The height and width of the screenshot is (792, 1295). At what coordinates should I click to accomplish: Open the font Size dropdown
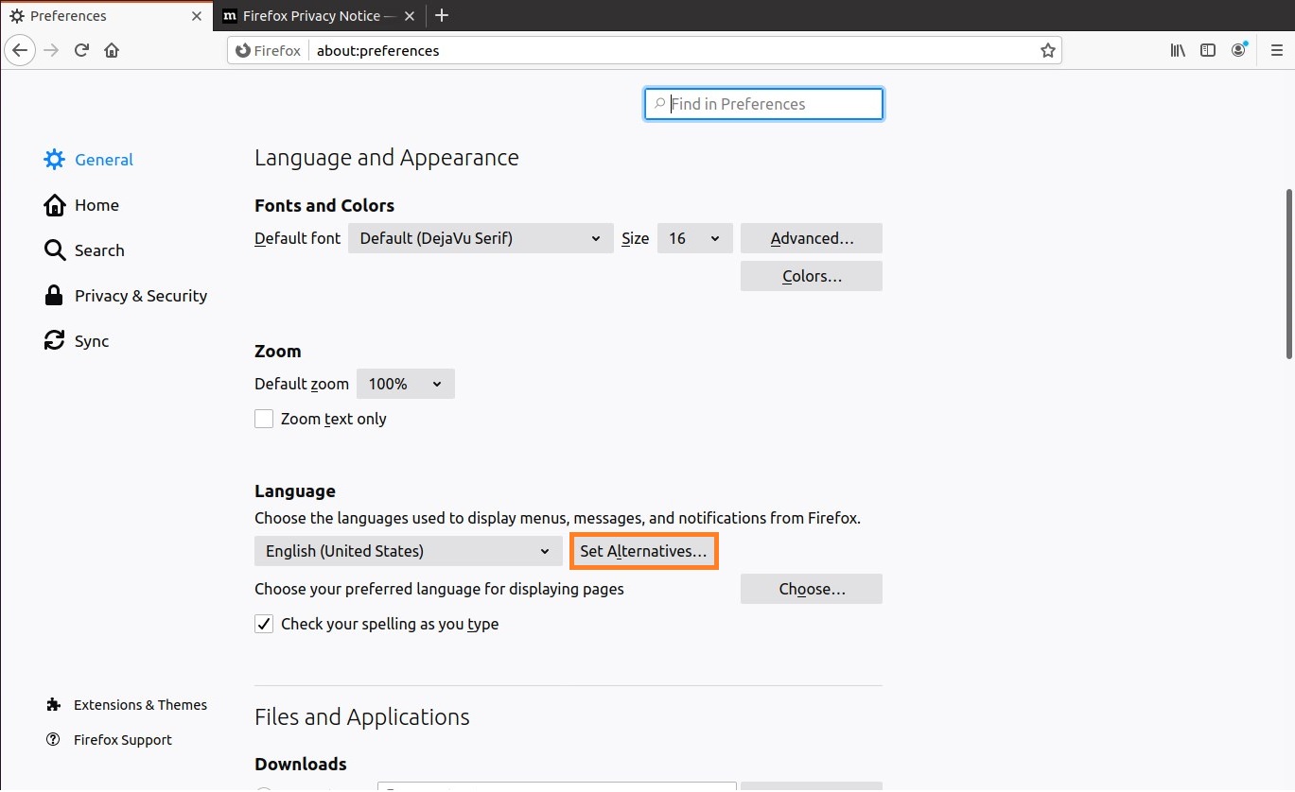click(694, 238)
